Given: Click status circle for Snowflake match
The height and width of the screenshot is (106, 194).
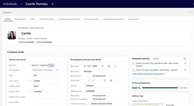Looking at the screenshot, I should pos(133,70).
